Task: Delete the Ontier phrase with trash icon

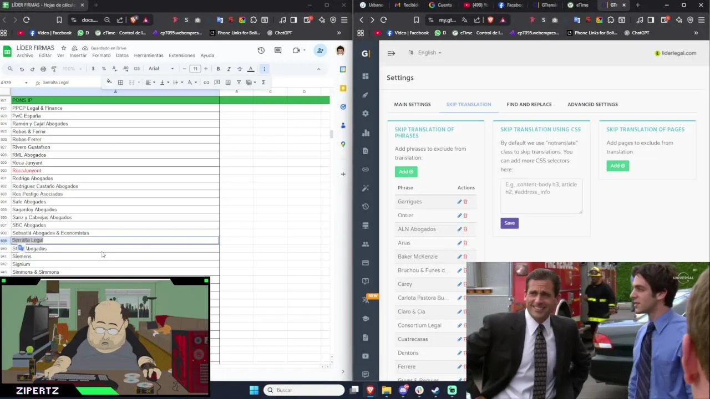Action: tap(465, 216)
